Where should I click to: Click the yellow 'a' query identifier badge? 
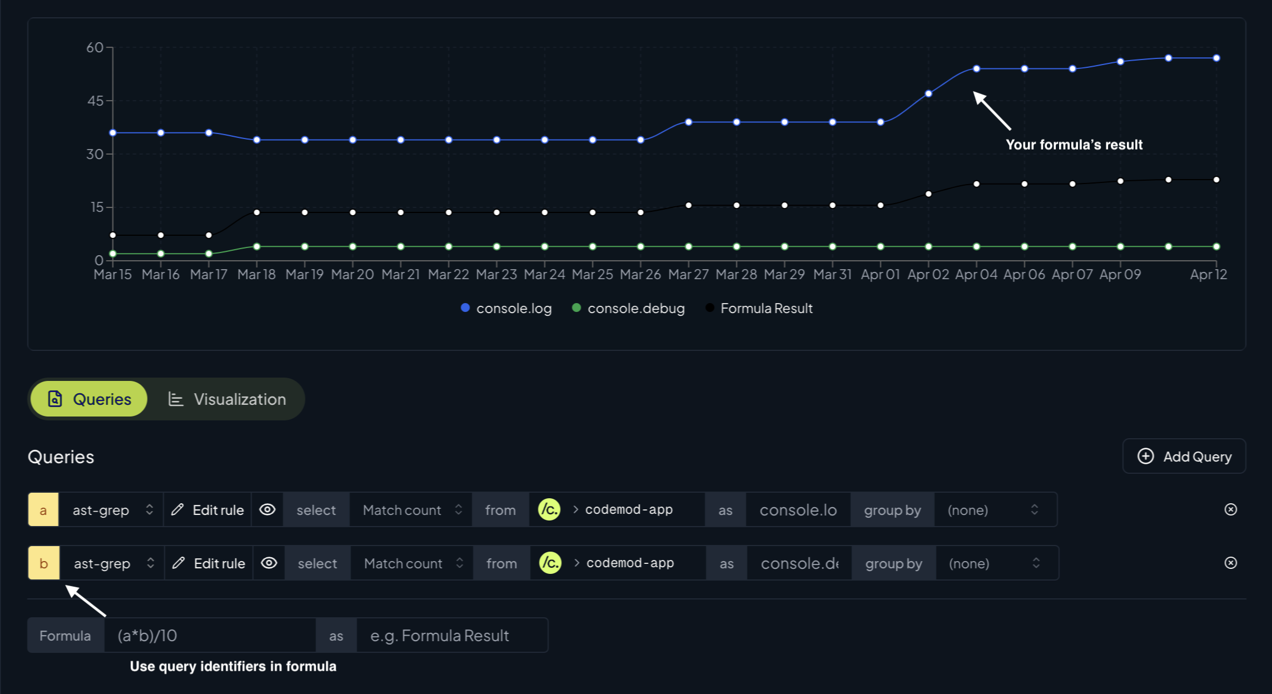[43, 509]
